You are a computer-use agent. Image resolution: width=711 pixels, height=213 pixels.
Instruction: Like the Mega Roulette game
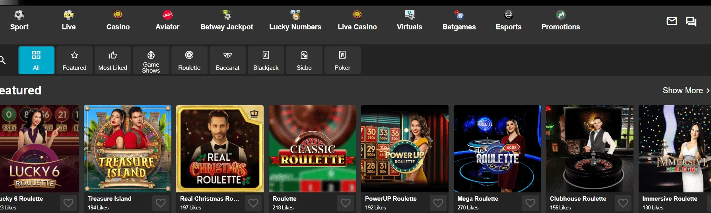[x=530, y=203]
